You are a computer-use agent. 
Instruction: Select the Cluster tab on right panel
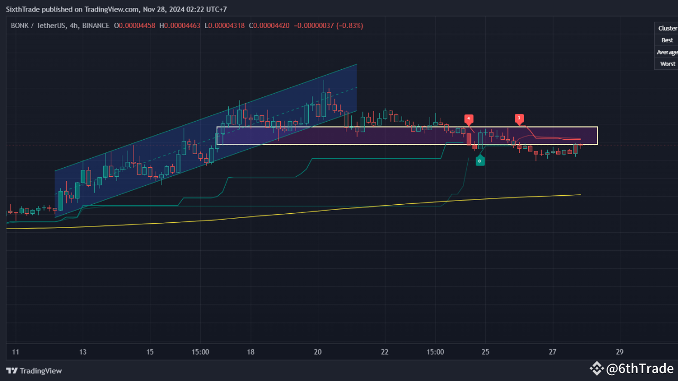tap(667, 28)
